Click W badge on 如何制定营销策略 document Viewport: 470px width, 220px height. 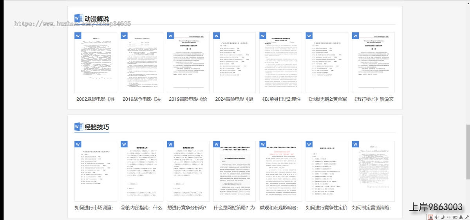(355, 145)
